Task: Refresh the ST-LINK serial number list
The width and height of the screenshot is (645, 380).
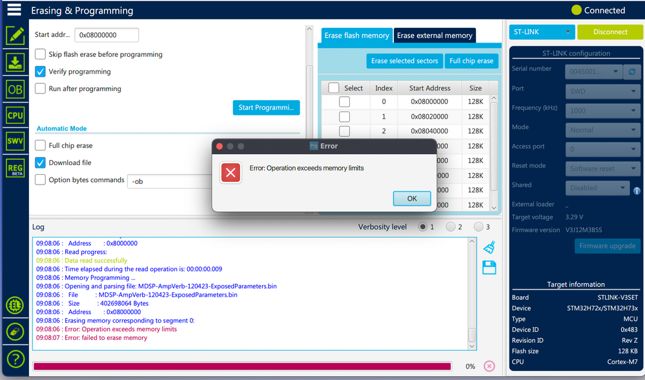Action: pos(632,72)
